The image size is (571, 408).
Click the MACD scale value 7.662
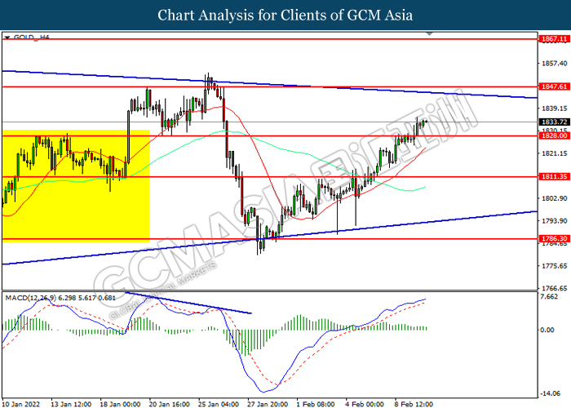point(550,297)
